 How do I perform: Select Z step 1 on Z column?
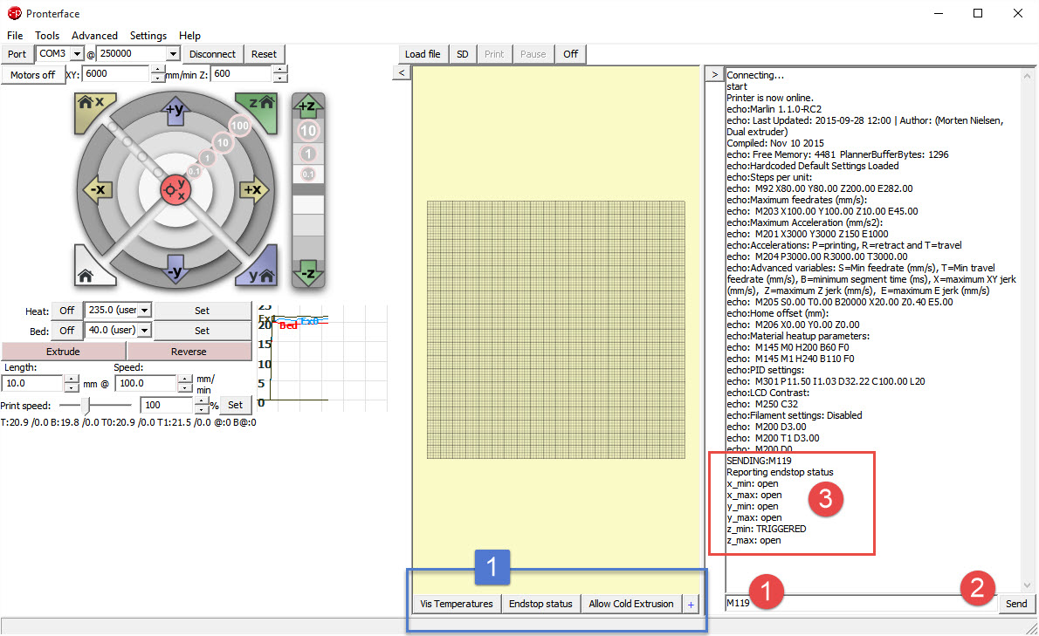(x=307, y=154)
